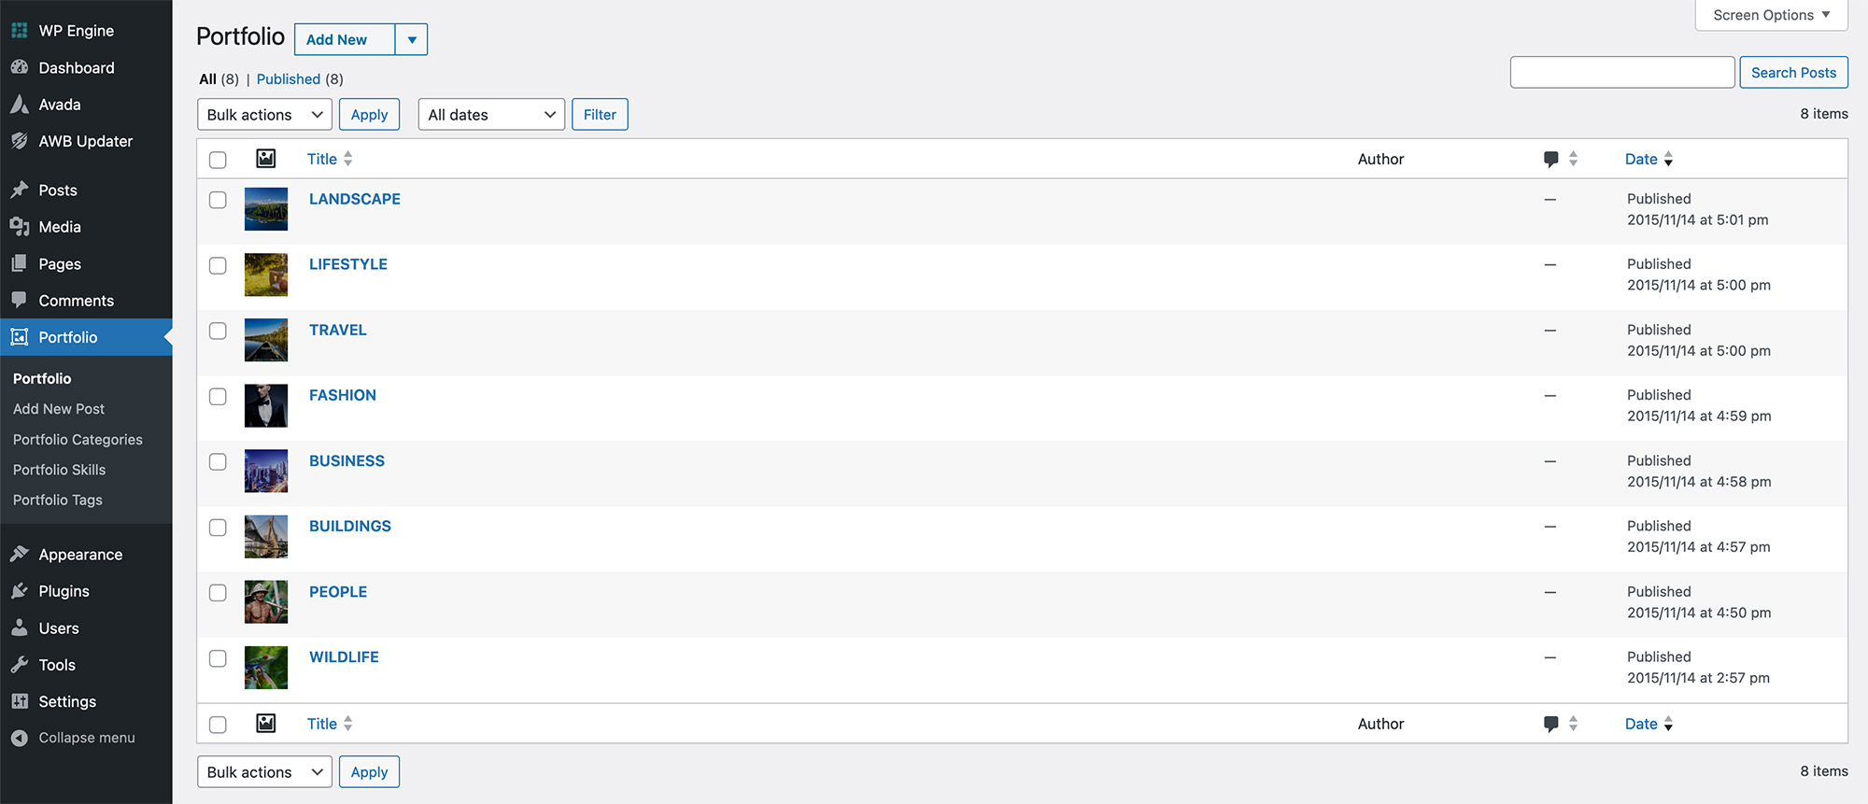Viewport: 1868px width, 804px height.
Task: Click into the search posts text field
Action: coord(1622,73)
